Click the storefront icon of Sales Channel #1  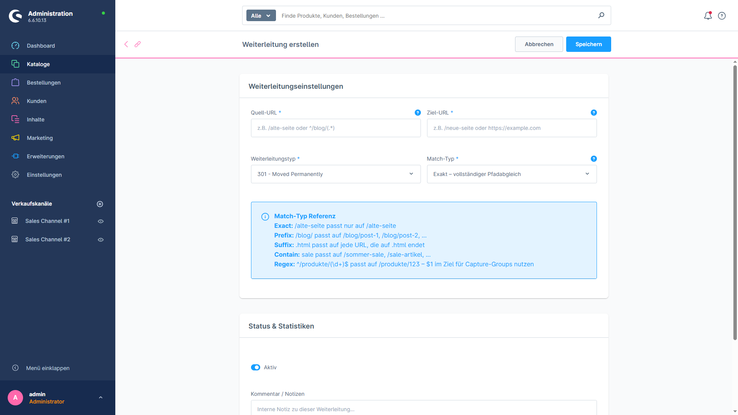tap(15, 221)
